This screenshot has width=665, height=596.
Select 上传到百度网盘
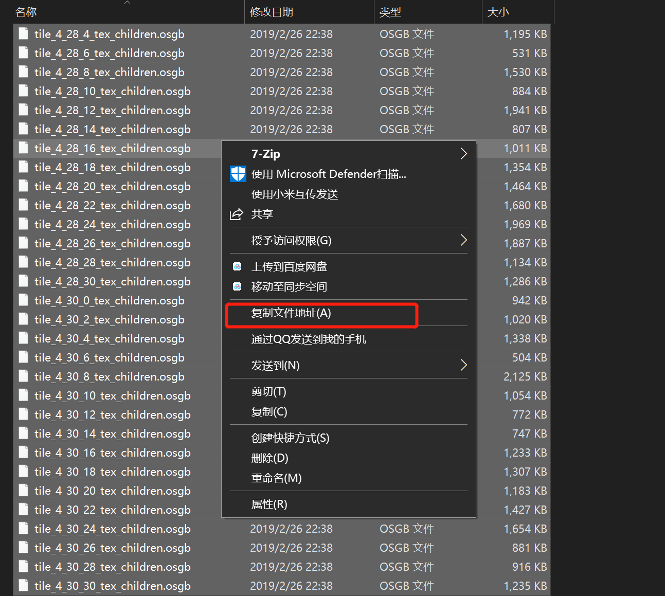pos(349,266)
